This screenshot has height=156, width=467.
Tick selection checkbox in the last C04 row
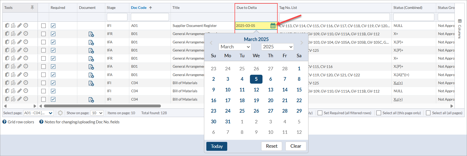pos(43,99)
